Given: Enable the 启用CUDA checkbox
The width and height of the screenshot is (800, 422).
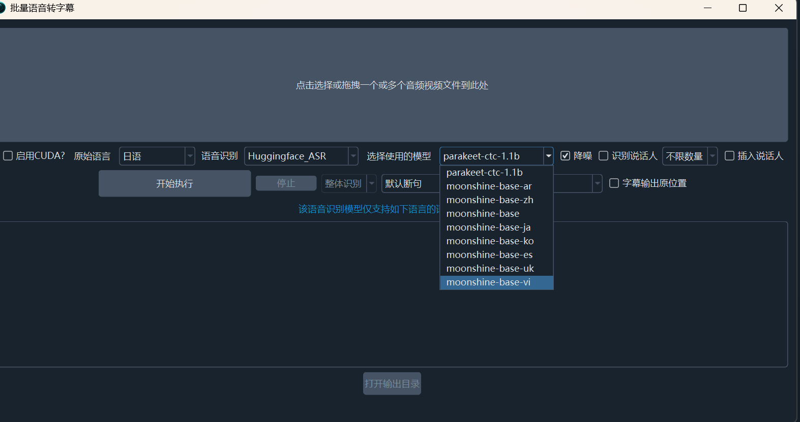Looking at the screenshot, I should coord(8,156).
